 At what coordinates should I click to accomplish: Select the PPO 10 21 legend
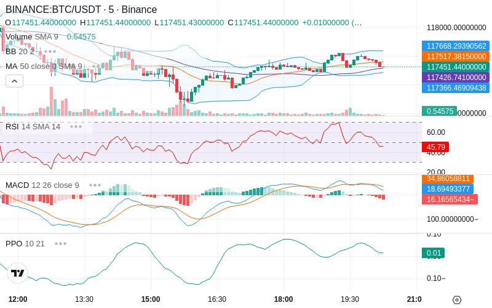coord(25,243)
